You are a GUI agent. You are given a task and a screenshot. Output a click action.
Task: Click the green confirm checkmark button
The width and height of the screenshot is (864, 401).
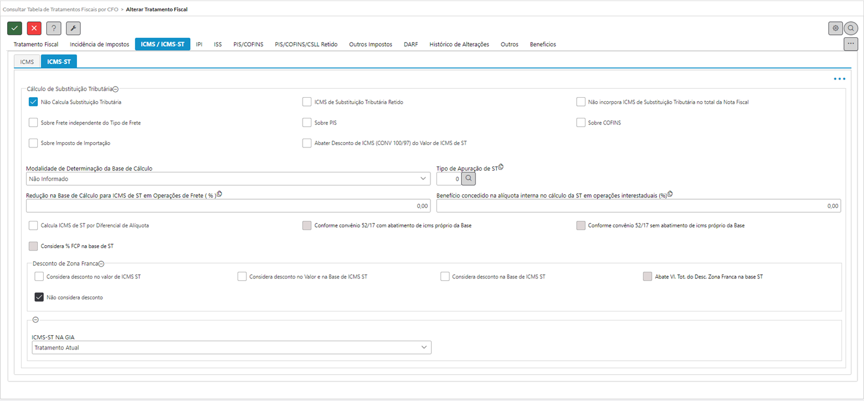coord(15,28)
